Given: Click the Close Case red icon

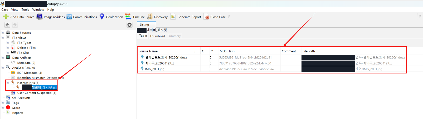Looking at the screenshot, I should tap(206, 17).
